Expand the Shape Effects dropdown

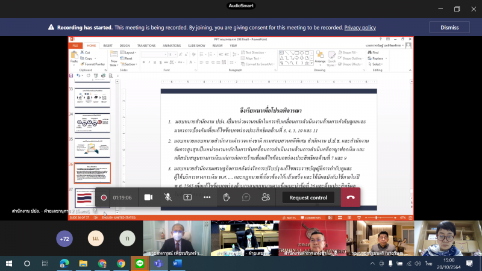[x=350, y=64]
